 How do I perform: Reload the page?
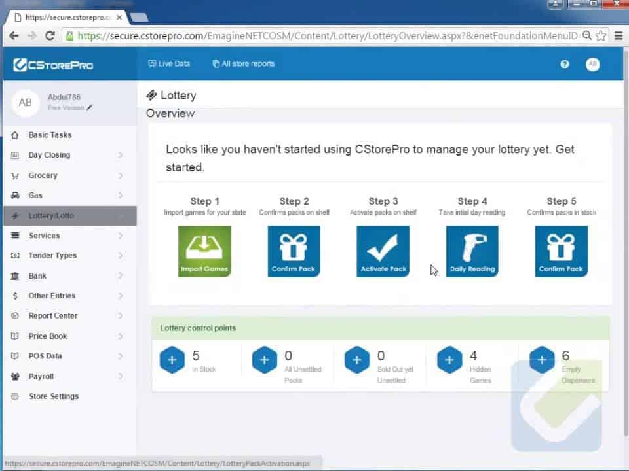coord(50,35)
